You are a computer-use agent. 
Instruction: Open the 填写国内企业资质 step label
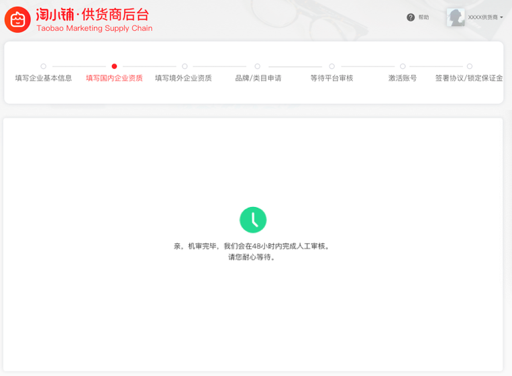tap(114, 78)
